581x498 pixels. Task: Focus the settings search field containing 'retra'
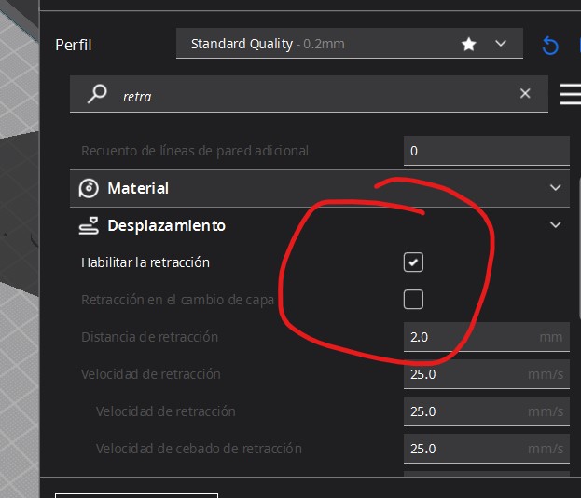click(309, 94)
